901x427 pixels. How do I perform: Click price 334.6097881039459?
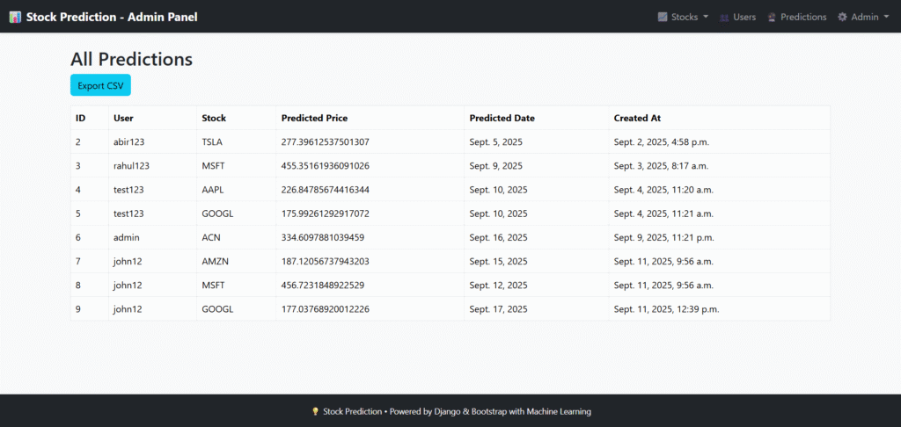pos(322,237)
